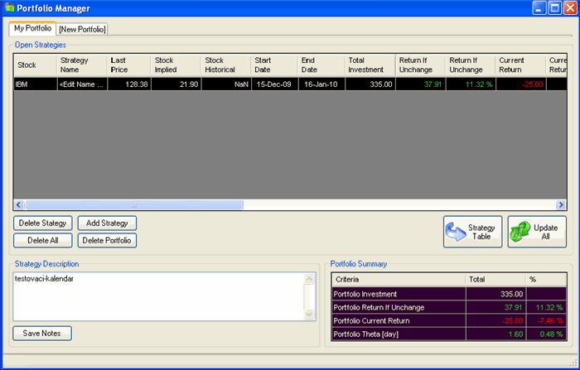580x370 pixels.
Task: Click the Portfolio Manager title bar icon
Action: [9, 8]
